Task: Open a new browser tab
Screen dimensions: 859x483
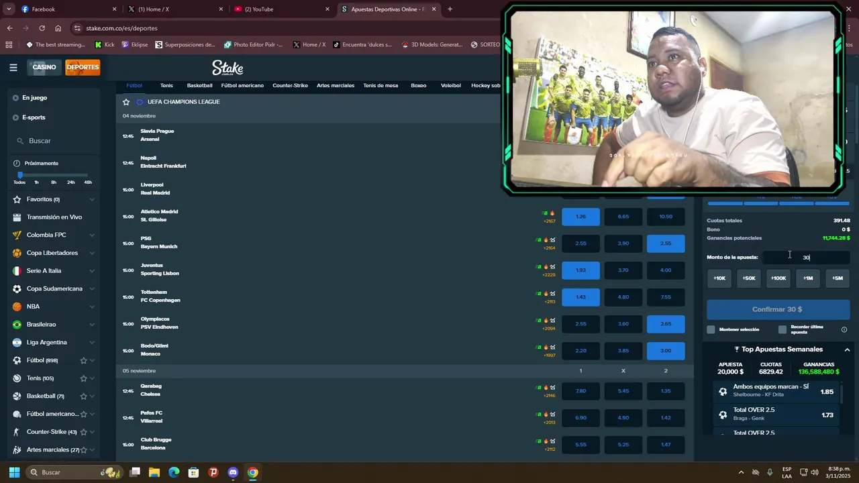Action: pyautogui.click(x=450, y=9)
